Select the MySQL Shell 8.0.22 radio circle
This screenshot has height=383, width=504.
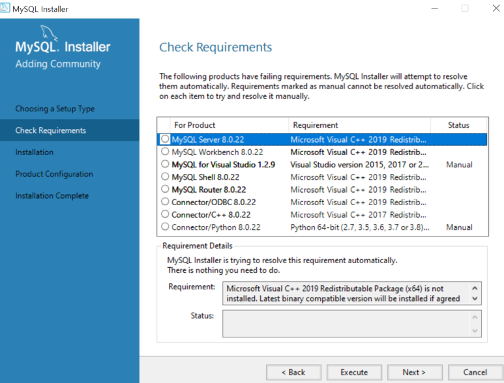pyautogui.click(x=165, y=177)
